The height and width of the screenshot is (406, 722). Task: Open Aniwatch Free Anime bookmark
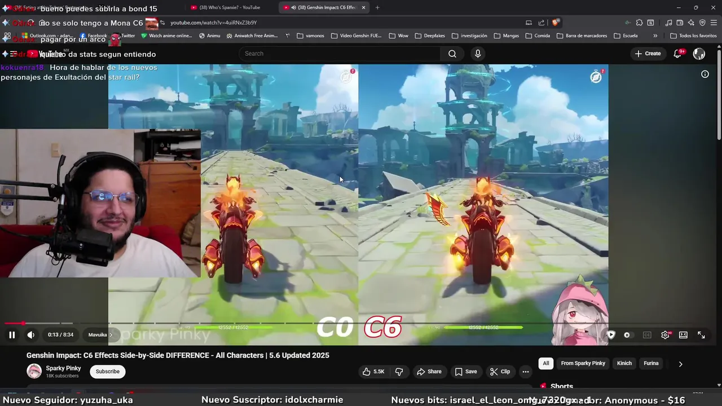coord(252,36)
